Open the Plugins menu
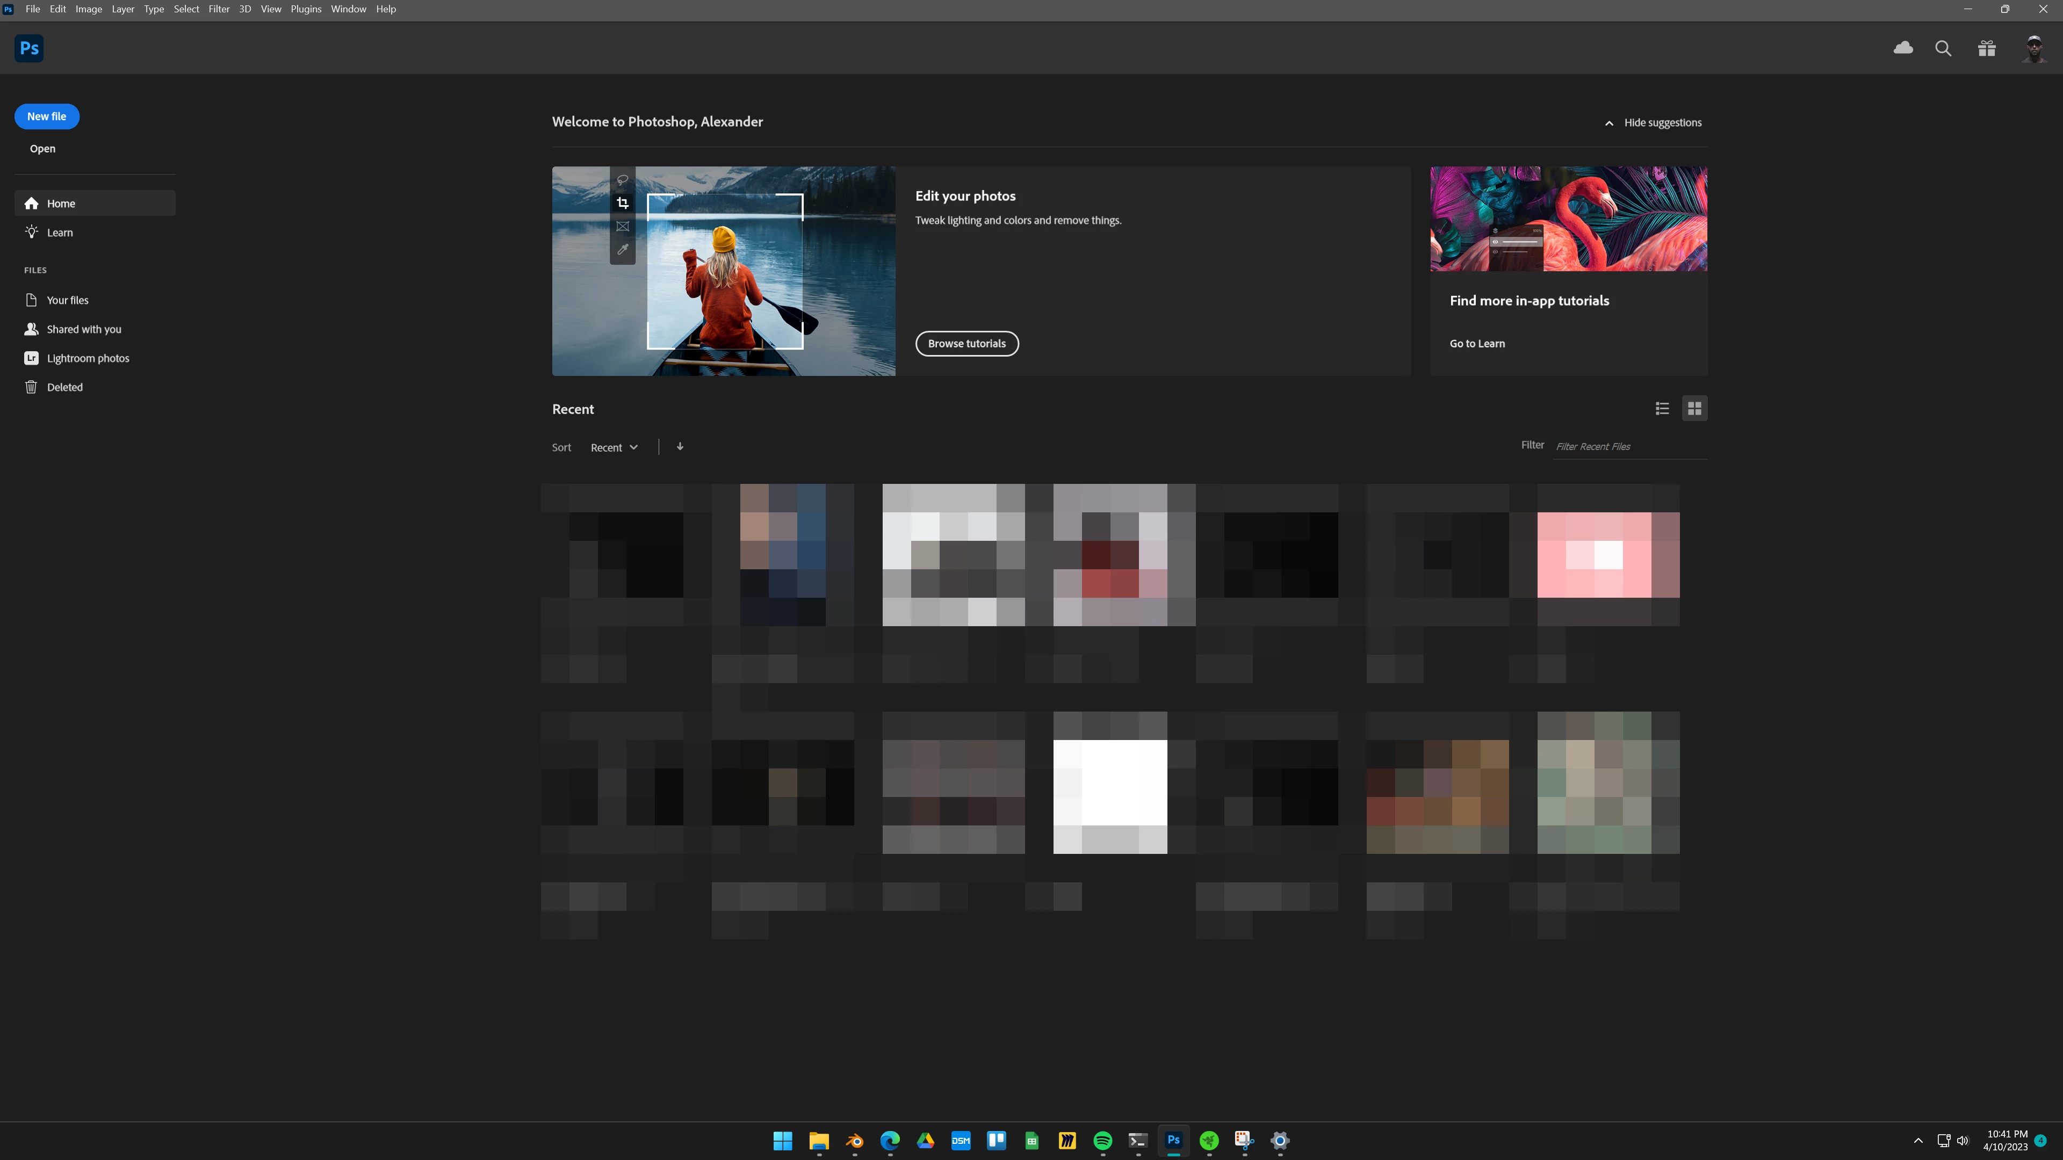Image resolution: width=2063 pixels, height=1160 pixels. click(305, 9)
